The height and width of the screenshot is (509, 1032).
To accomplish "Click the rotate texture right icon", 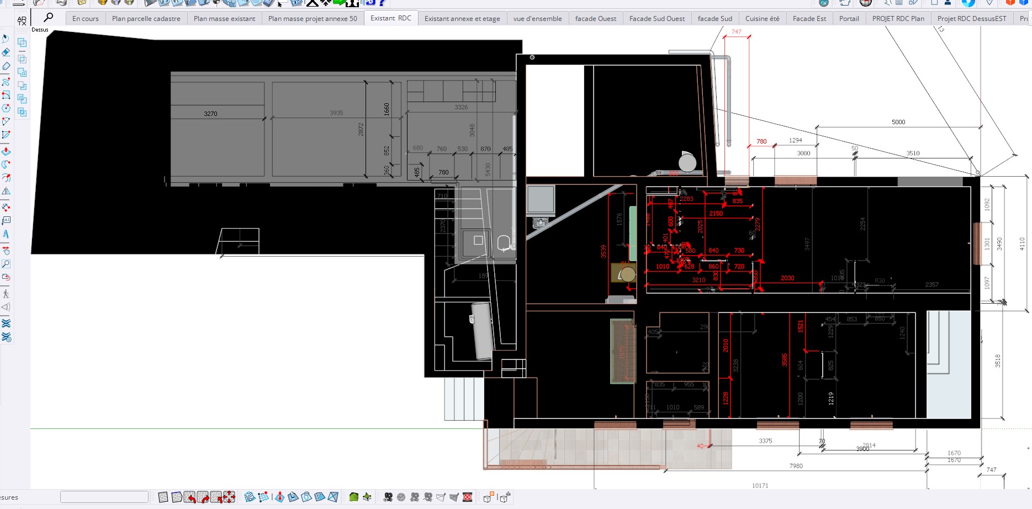I will click(203, 497).
